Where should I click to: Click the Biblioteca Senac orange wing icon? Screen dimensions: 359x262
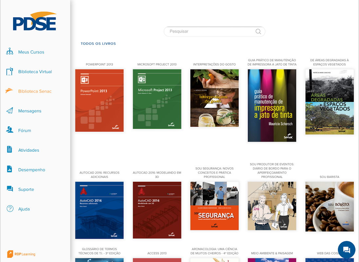point(9,91)
